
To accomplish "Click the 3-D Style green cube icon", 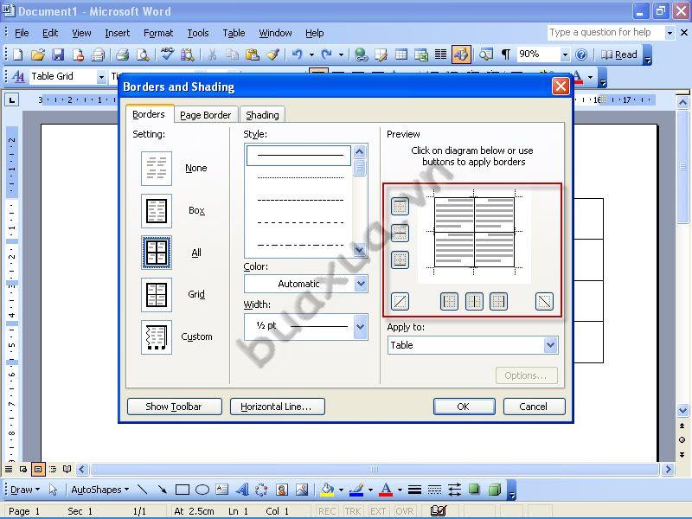I will pyautogui.click(x=494, y=490).
